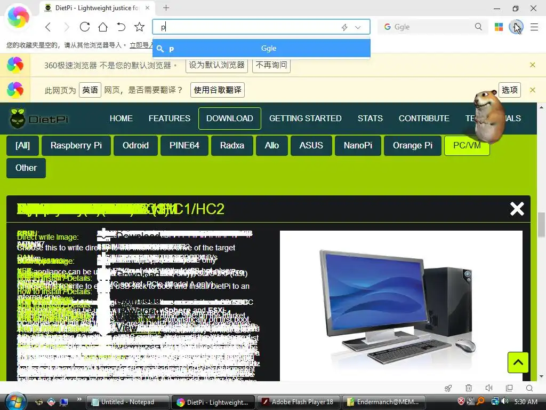The height and width of the screenshot is (410, 546).
Task: Select the ASUS device filter
Action: coord(311,145)
